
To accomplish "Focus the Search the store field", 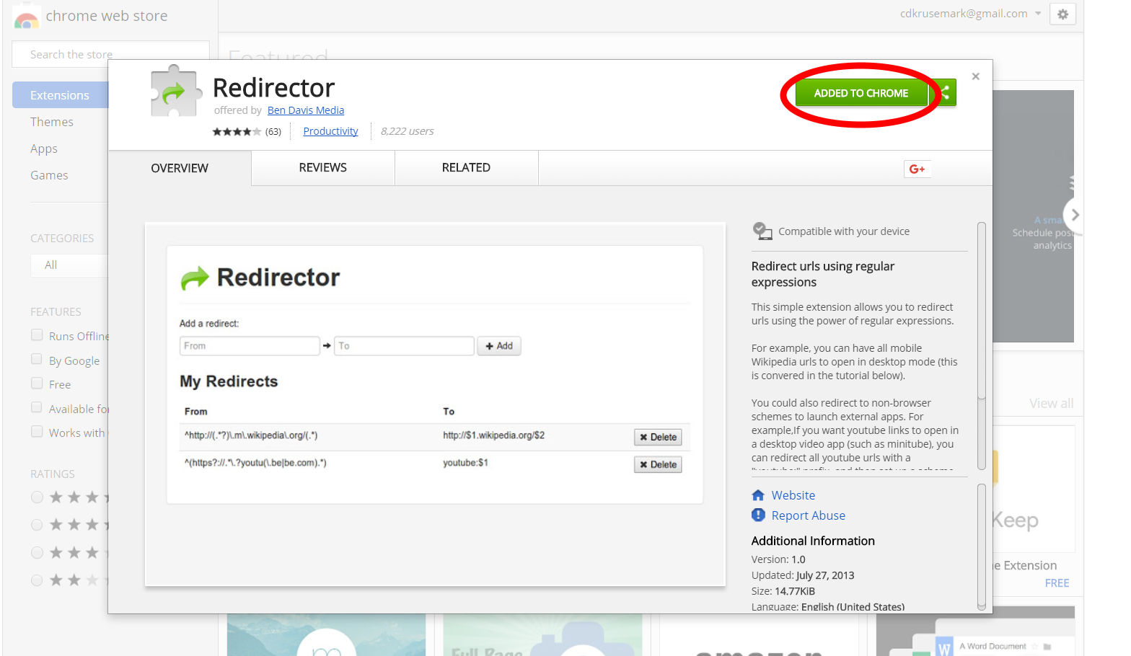I will (110, 55).
